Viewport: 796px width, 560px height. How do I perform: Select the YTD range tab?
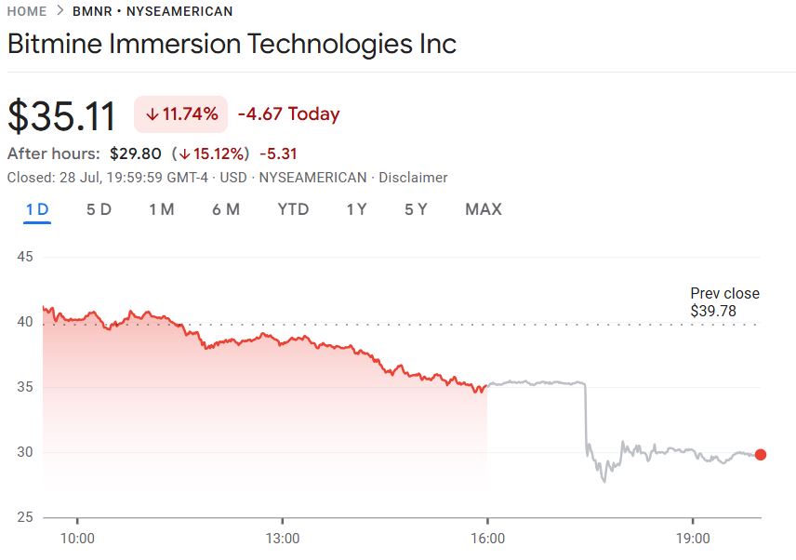click(x=293, y=209)
